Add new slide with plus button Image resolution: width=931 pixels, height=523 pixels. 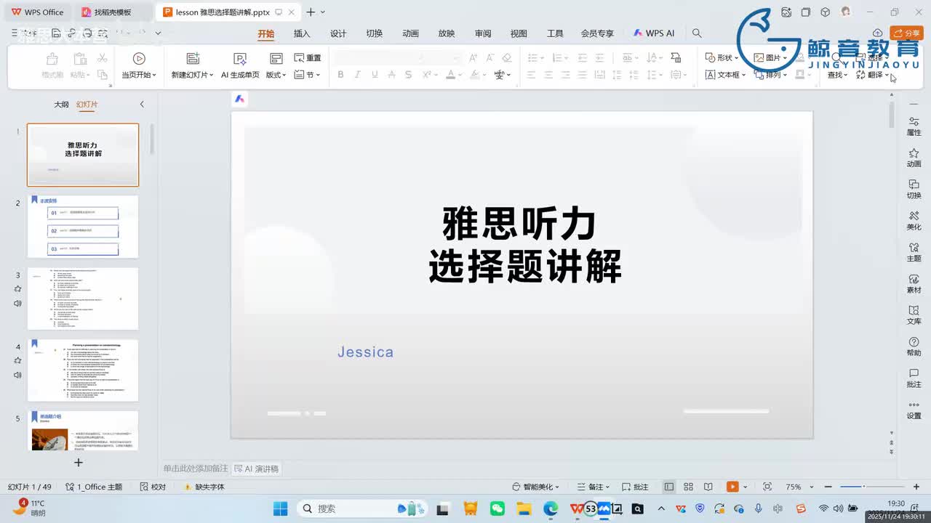pyautogui.click(x=79, y=462)
